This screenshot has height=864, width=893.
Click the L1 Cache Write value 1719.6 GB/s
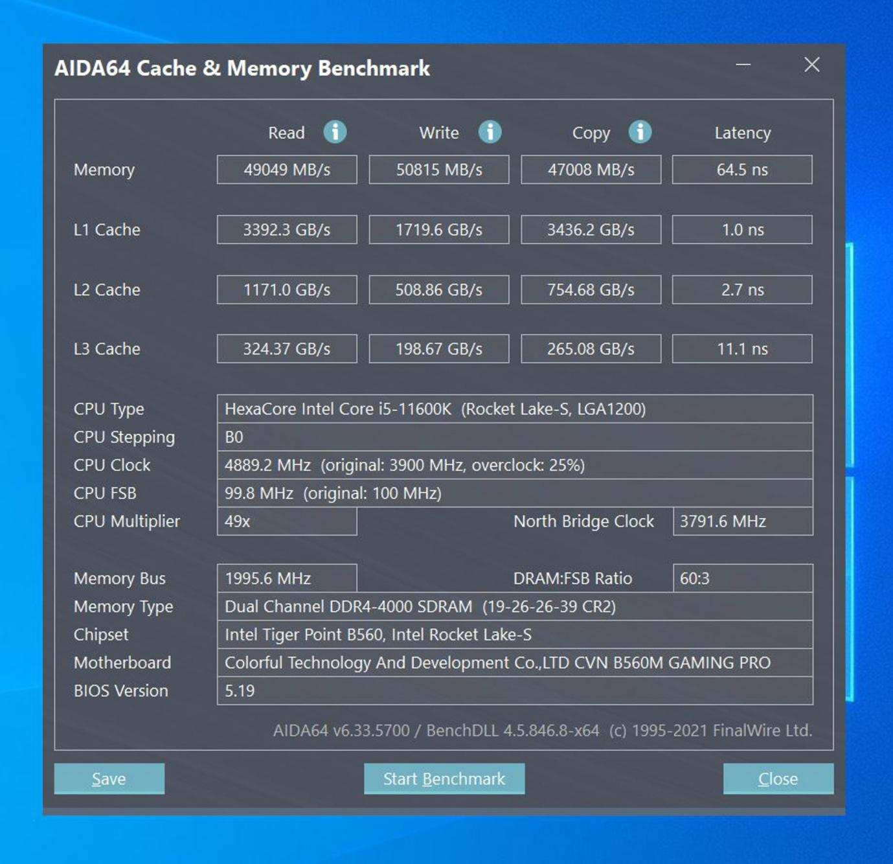(x=439, y=230)
